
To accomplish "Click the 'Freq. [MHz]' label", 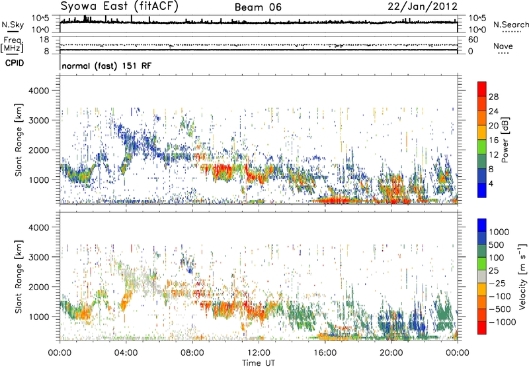I will 12,45.
